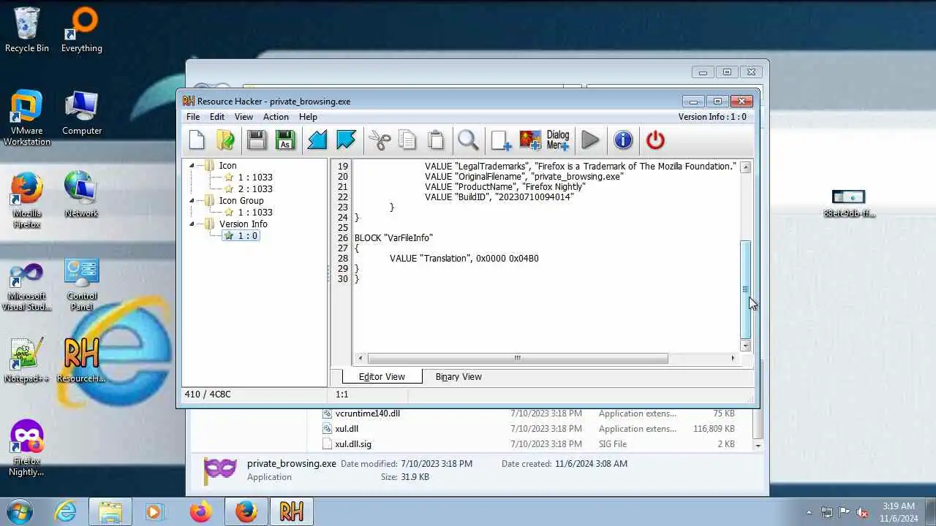Collapse the Icon Group tree node

click(x=192, y=201)
